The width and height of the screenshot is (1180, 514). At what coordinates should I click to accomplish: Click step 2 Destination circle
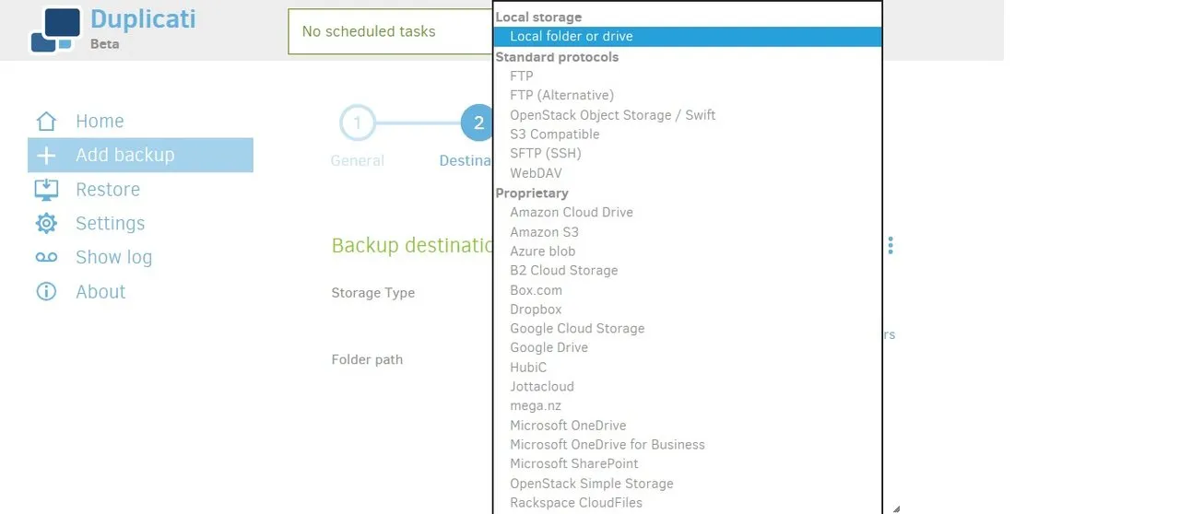[x=478, y=123]
